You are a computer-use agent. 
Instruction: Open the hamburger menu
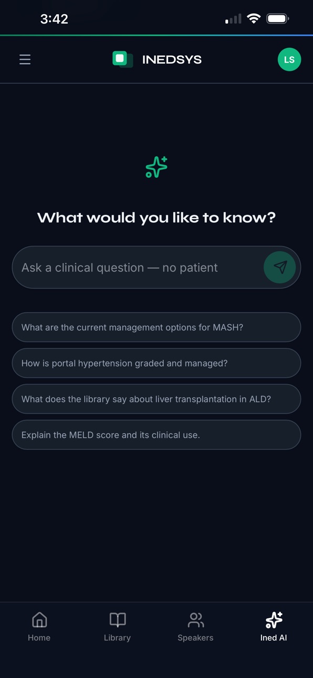click(25, 59)
